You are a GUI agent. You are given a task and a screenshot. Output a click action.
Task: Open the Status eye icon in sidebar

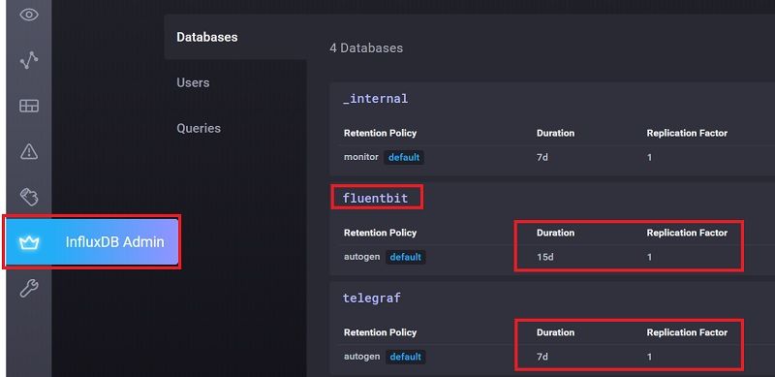pyautogui.click(x=29, y=15)
